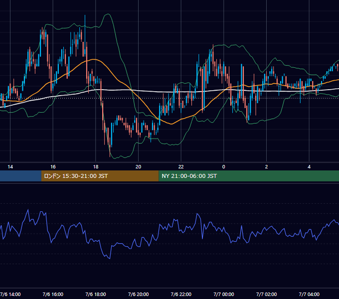Click the NY 21:00-06:00 JST session bar
This screenshot has height=299, width=339.
pos(249,176)
